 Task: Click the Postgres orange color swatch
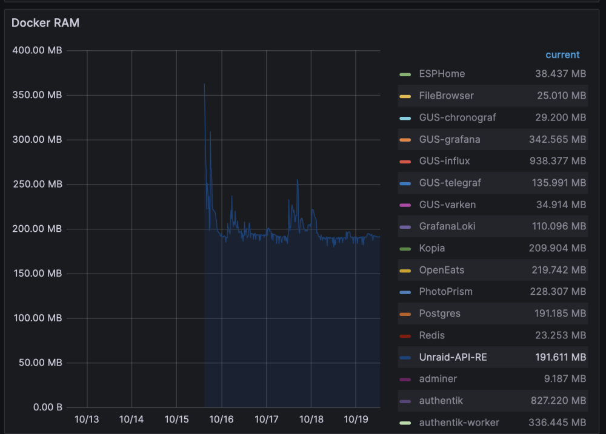[405, 314]
